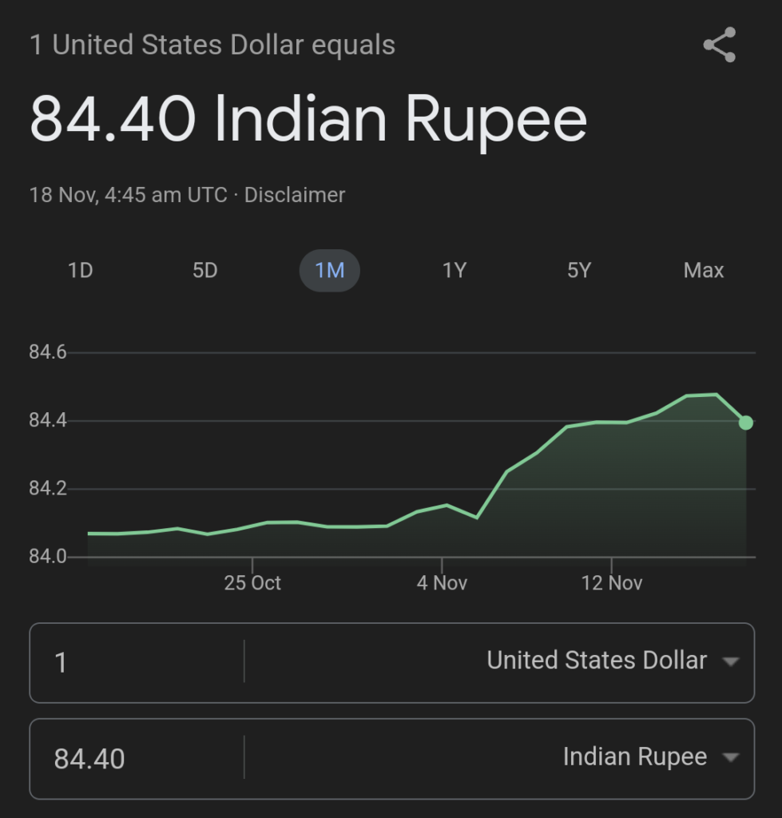Toggle the 5Y chart period
The image size is (782, 818).
[578, 270]
